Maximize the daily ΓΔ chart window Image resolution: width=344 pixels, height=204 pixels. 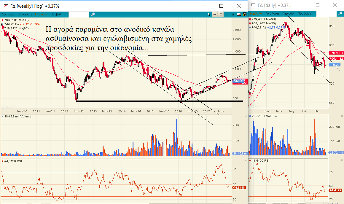(318, 5)
